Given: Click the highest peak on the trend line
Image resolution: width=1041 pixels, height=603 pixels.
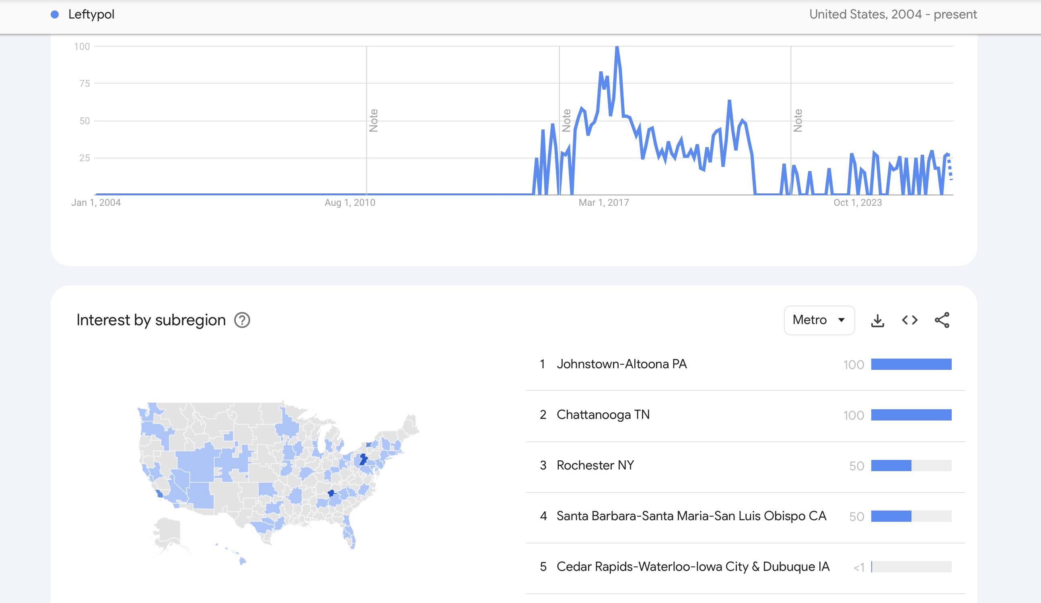Looking at the screenshot, I should tap(617, 48).
